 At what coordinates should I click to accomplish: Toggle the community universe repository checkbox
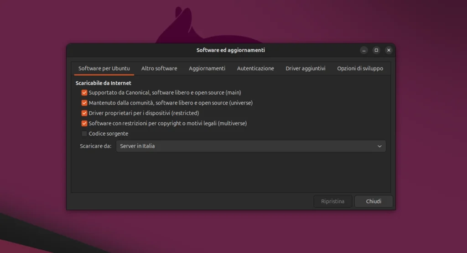[x=84, y=103]
